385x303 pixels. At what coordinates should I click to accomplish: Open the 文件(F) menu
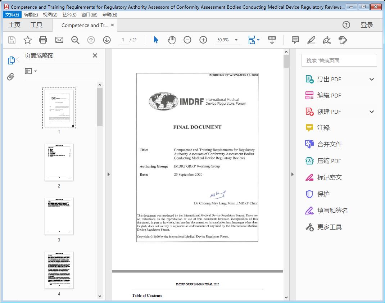pyautogui.click(x=12, y=15)
